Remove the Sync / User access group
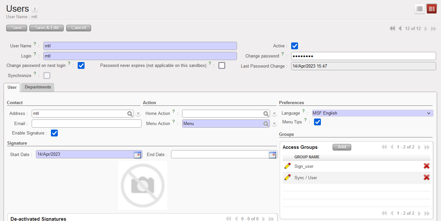The height and width of the screenshot is (221, 441). tap(426, 178)
